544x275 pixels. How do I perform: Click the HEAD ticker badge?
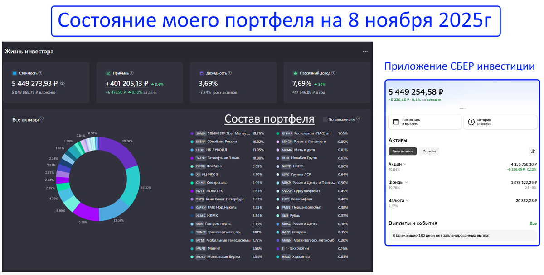(286, 256)
